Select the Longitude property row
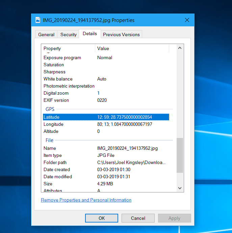The height and width of the screenshot is (233, 232). click(x=106, y=124)
